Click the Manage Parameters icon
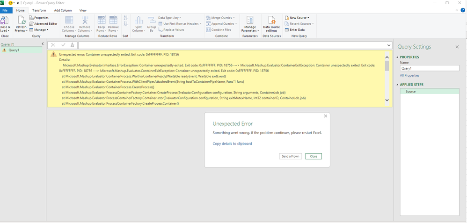467x223 pixels. click(250, 20)
